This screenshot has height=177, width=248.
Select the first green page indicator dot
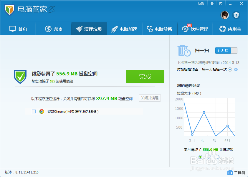(200, 157)
